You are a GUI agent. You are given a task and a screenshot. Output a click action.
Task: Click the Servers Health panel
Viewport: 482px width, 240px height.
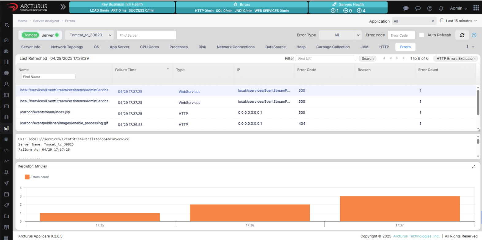pyautogui.click(x=348, y=7)
